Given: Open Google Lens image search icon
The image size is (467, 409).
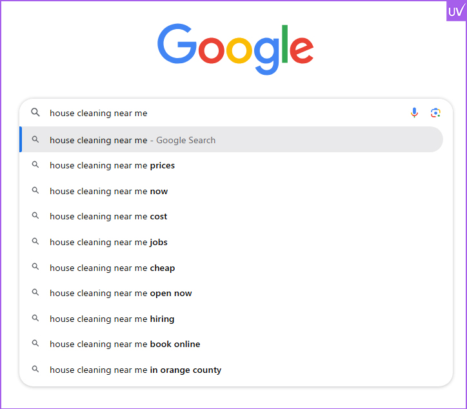Looking at the screenshot, I should click(436, 113).
